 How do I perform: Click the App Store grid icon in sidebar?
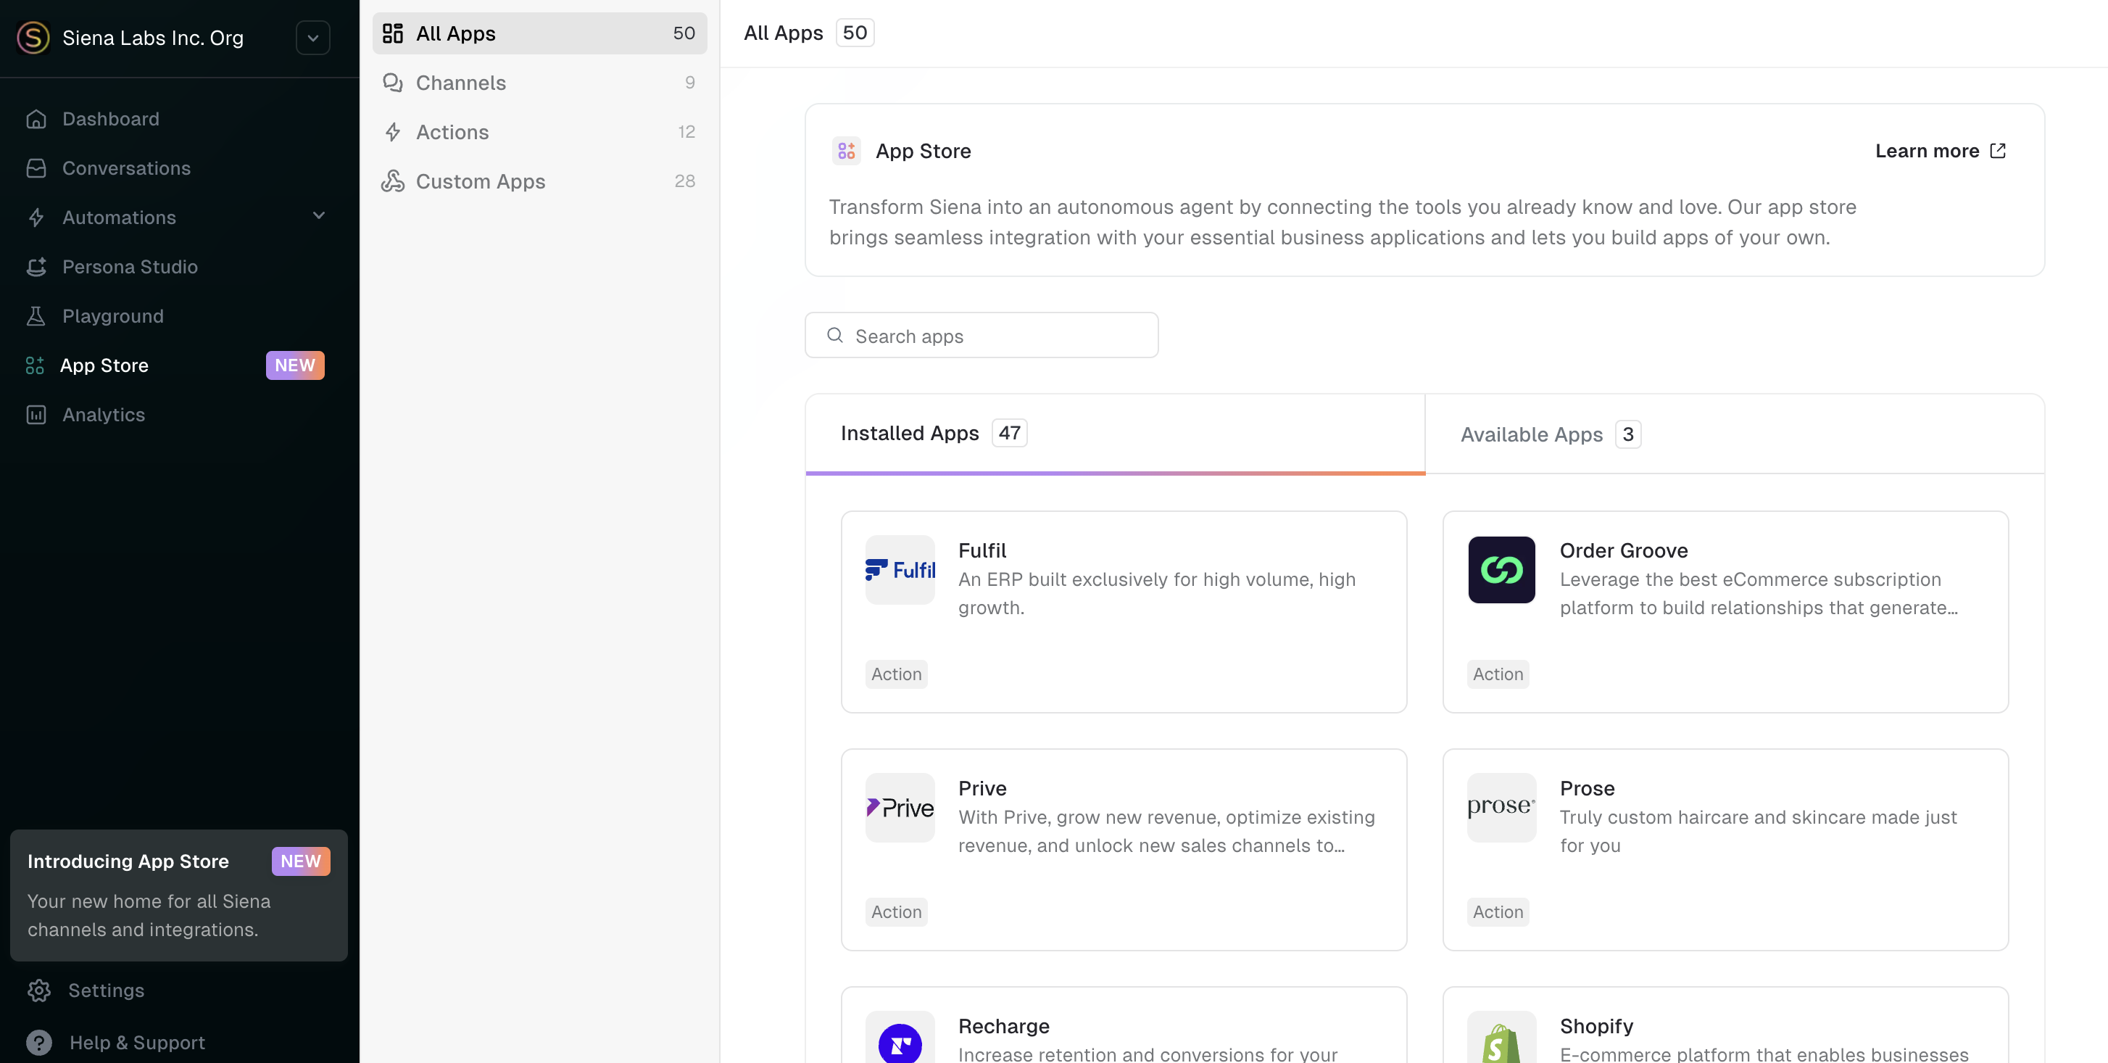point(34,365)
